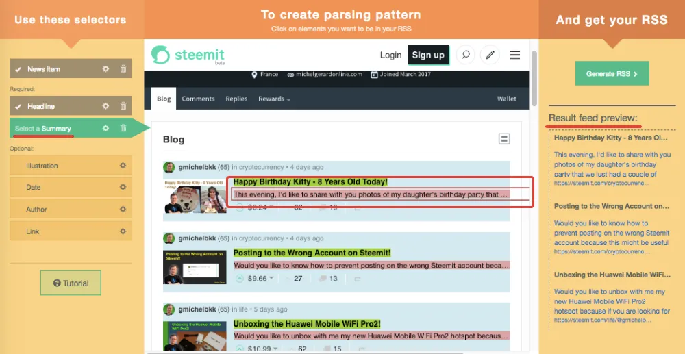The height and width of the screenshot is (354, 685).
Task: Select the birthday party summary text
Action: point(371,194)
